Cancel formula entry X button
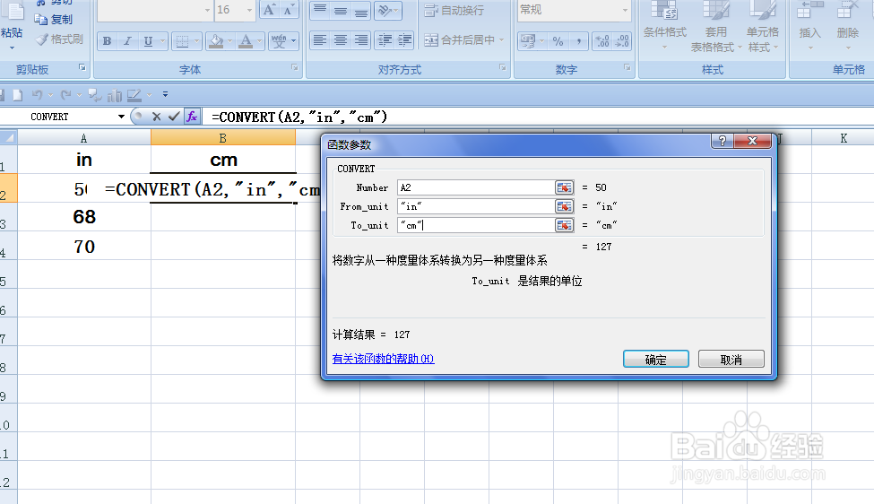Viewport: 874px width, 504px height. point(157,117)
